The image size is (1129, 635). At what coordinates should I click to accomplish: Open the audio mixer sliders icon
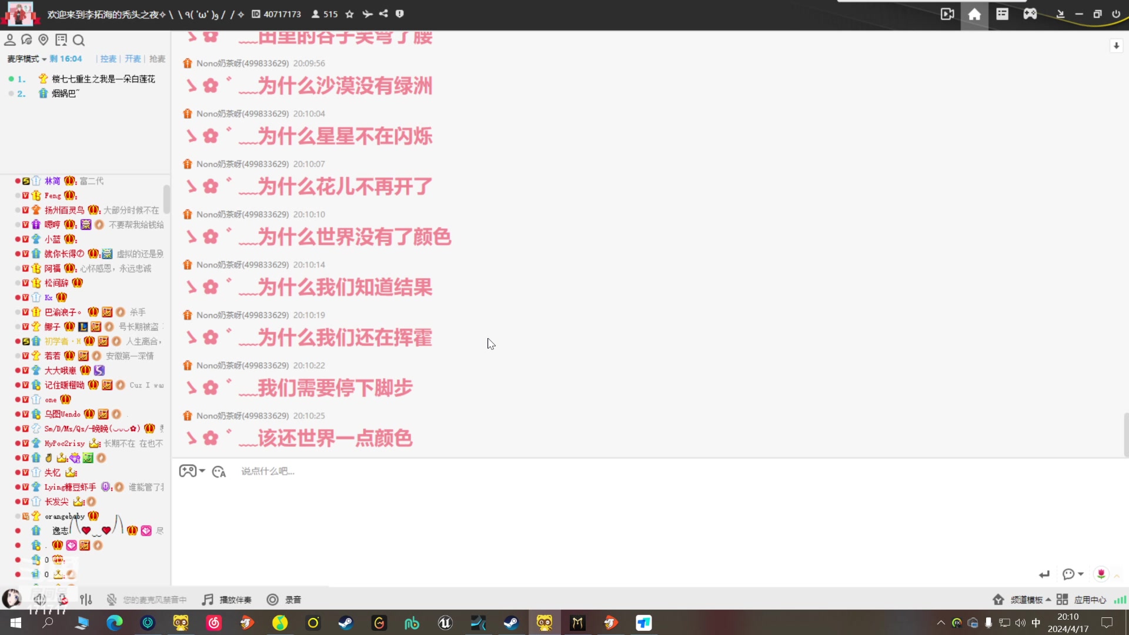(x=86, y=600)
